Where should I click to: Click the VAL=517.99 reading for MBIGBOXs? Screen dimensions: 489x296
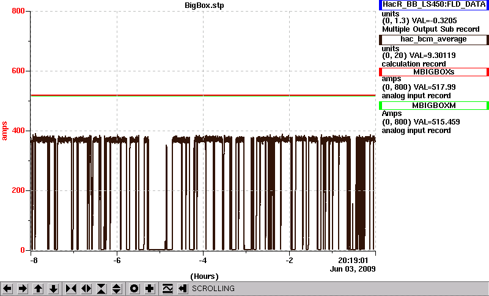(x=433, y=87)
